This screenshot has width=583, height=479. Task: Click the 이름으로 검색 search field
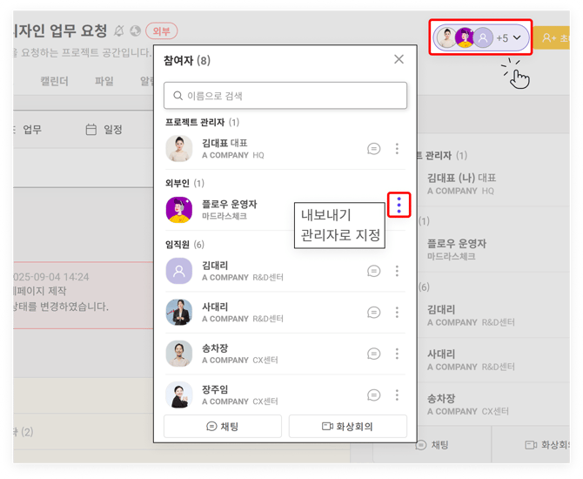285,96
